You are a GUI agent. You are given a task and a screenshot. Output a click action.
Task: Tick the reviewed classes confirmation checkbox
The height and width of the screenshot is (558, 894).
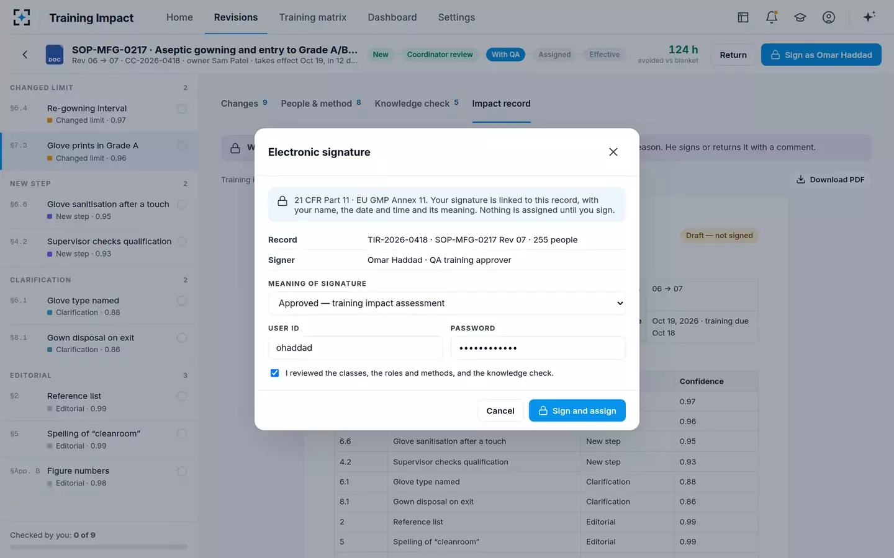[274, 373]
